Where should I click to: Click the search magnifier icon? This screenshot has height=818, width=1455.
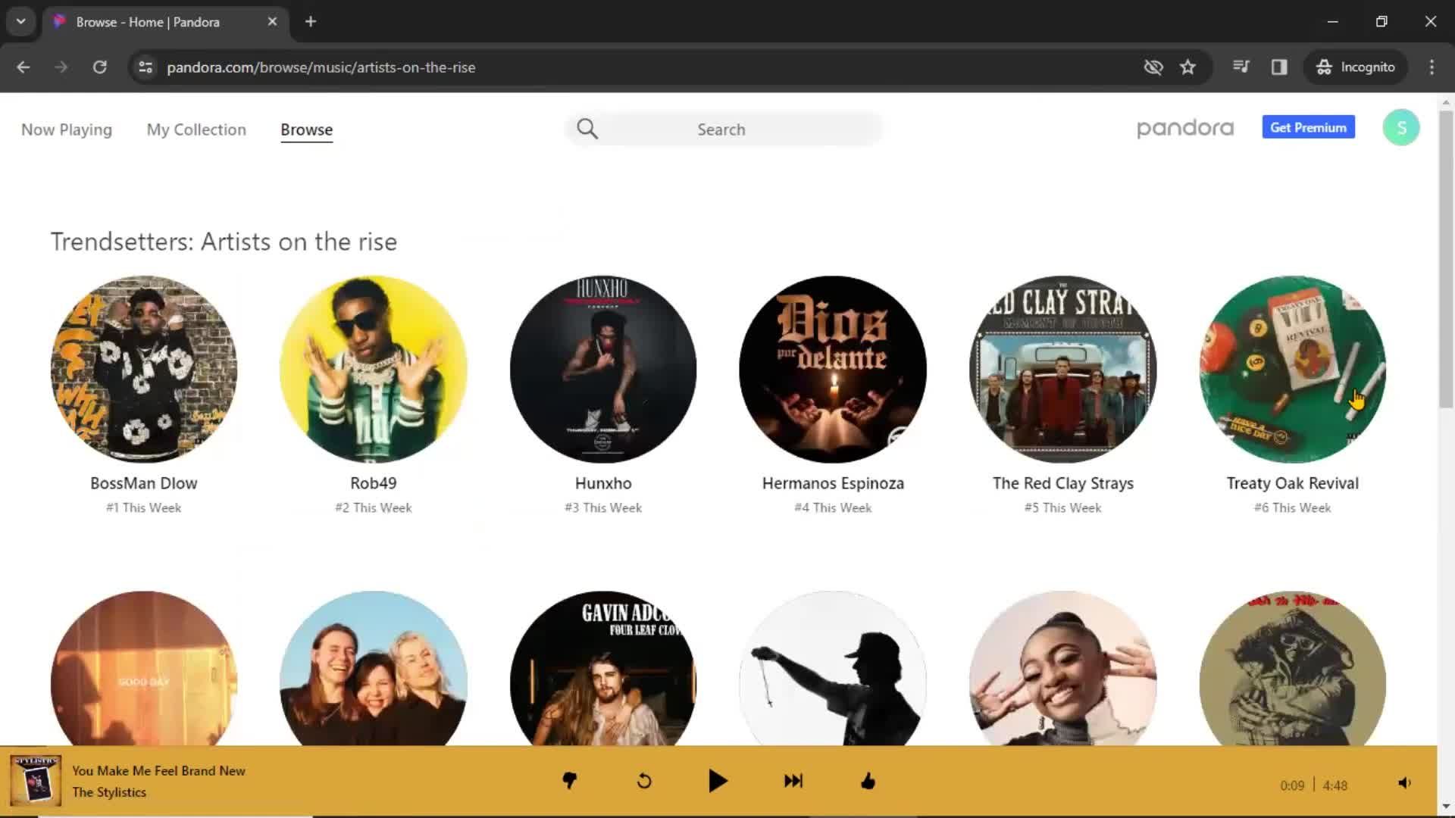click(587, 128)
